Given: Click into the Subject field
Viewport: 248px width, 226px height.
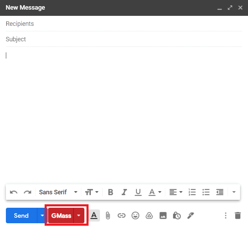Looking at the screenshot, I should [x=124, y=39].
